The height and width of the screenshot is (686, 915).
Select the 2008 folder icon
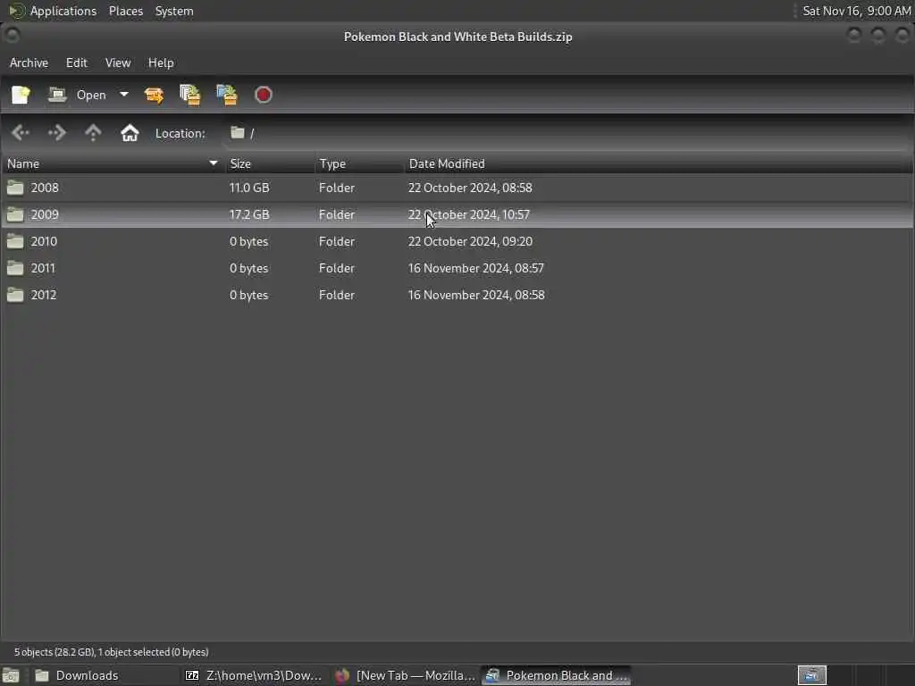click(15, 188)
